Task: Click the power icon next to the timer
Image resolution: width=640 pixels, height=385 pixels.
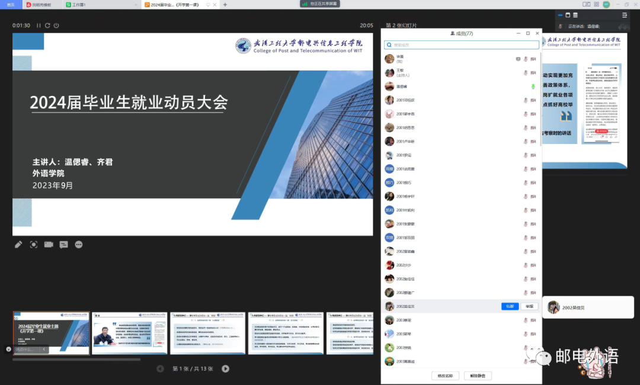Action: tap(56, 25)
